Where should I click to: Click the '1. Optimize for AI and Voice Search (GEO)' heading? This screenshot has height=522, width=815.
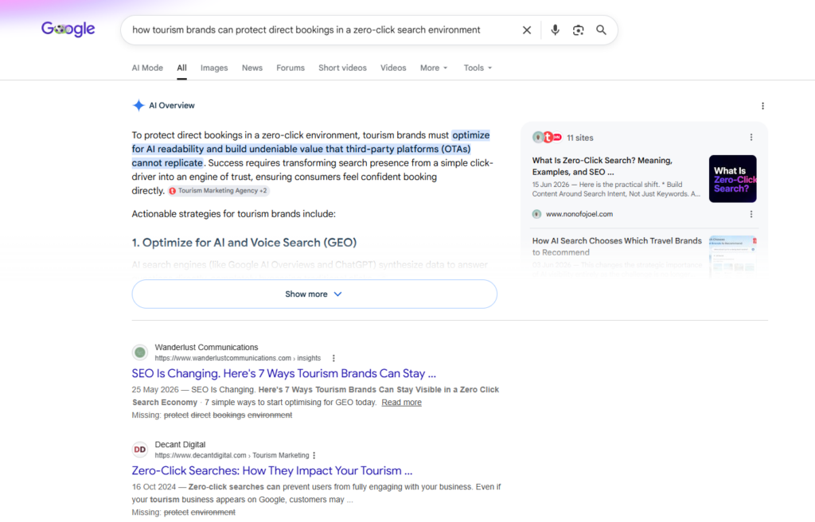[244, 243]
